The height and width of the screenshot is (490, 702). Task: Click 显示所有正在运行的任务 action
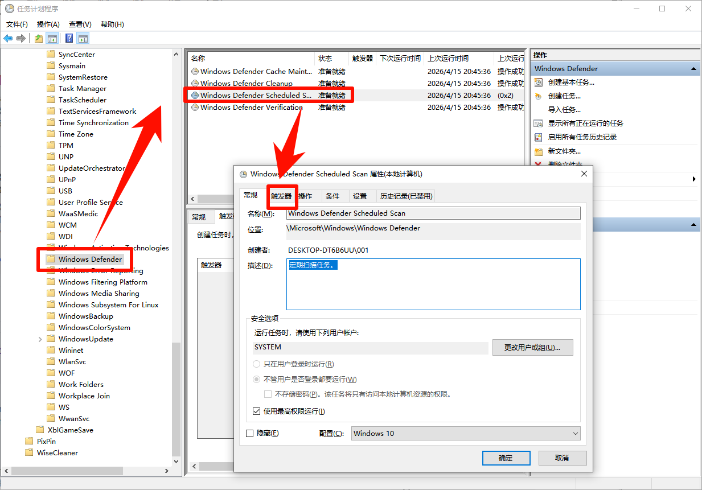[x=586, y=123]
